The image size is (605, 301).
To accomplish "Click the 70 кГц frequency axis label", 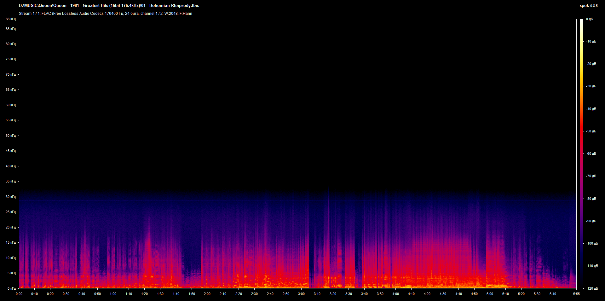I will tap(11, 75).
